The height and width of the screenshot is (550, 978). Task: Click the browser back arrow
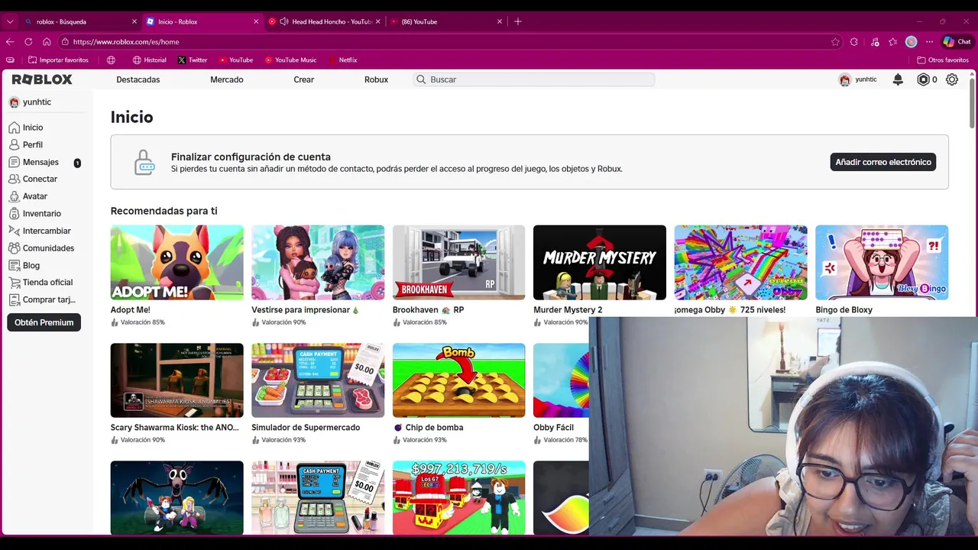(10, 42)
